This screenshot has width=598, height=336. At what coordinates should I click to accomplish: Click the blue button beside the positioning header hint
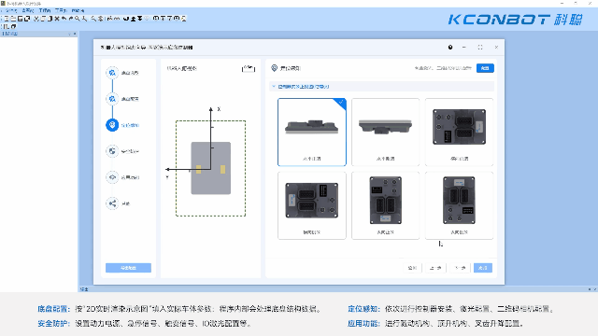pyautogui.click(x=485, y=68)
